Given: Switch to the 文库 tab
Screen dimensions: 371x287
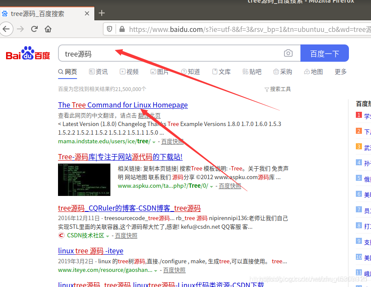Looking at the screenshot, I should click(221, 72).
